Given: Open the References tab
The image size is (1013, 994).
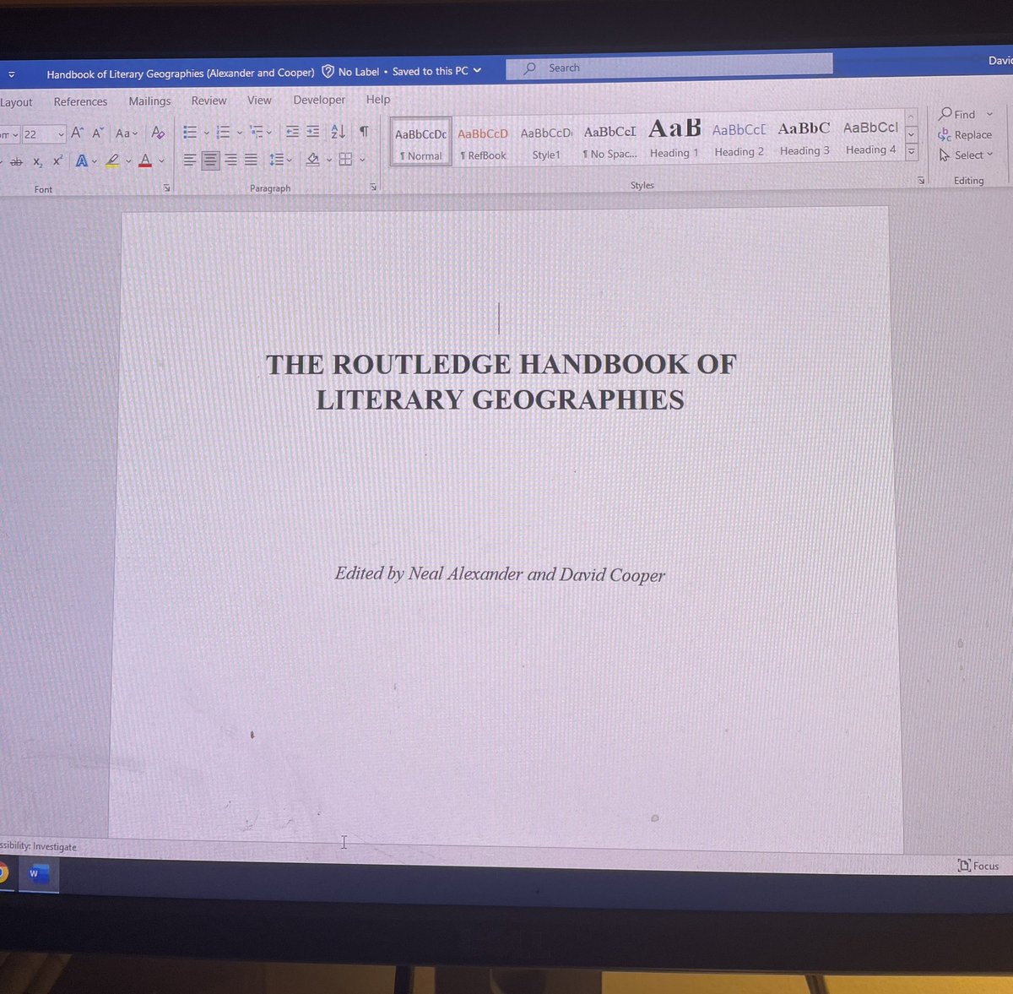Looking at the screenshot, I should (x=80, y=101).
